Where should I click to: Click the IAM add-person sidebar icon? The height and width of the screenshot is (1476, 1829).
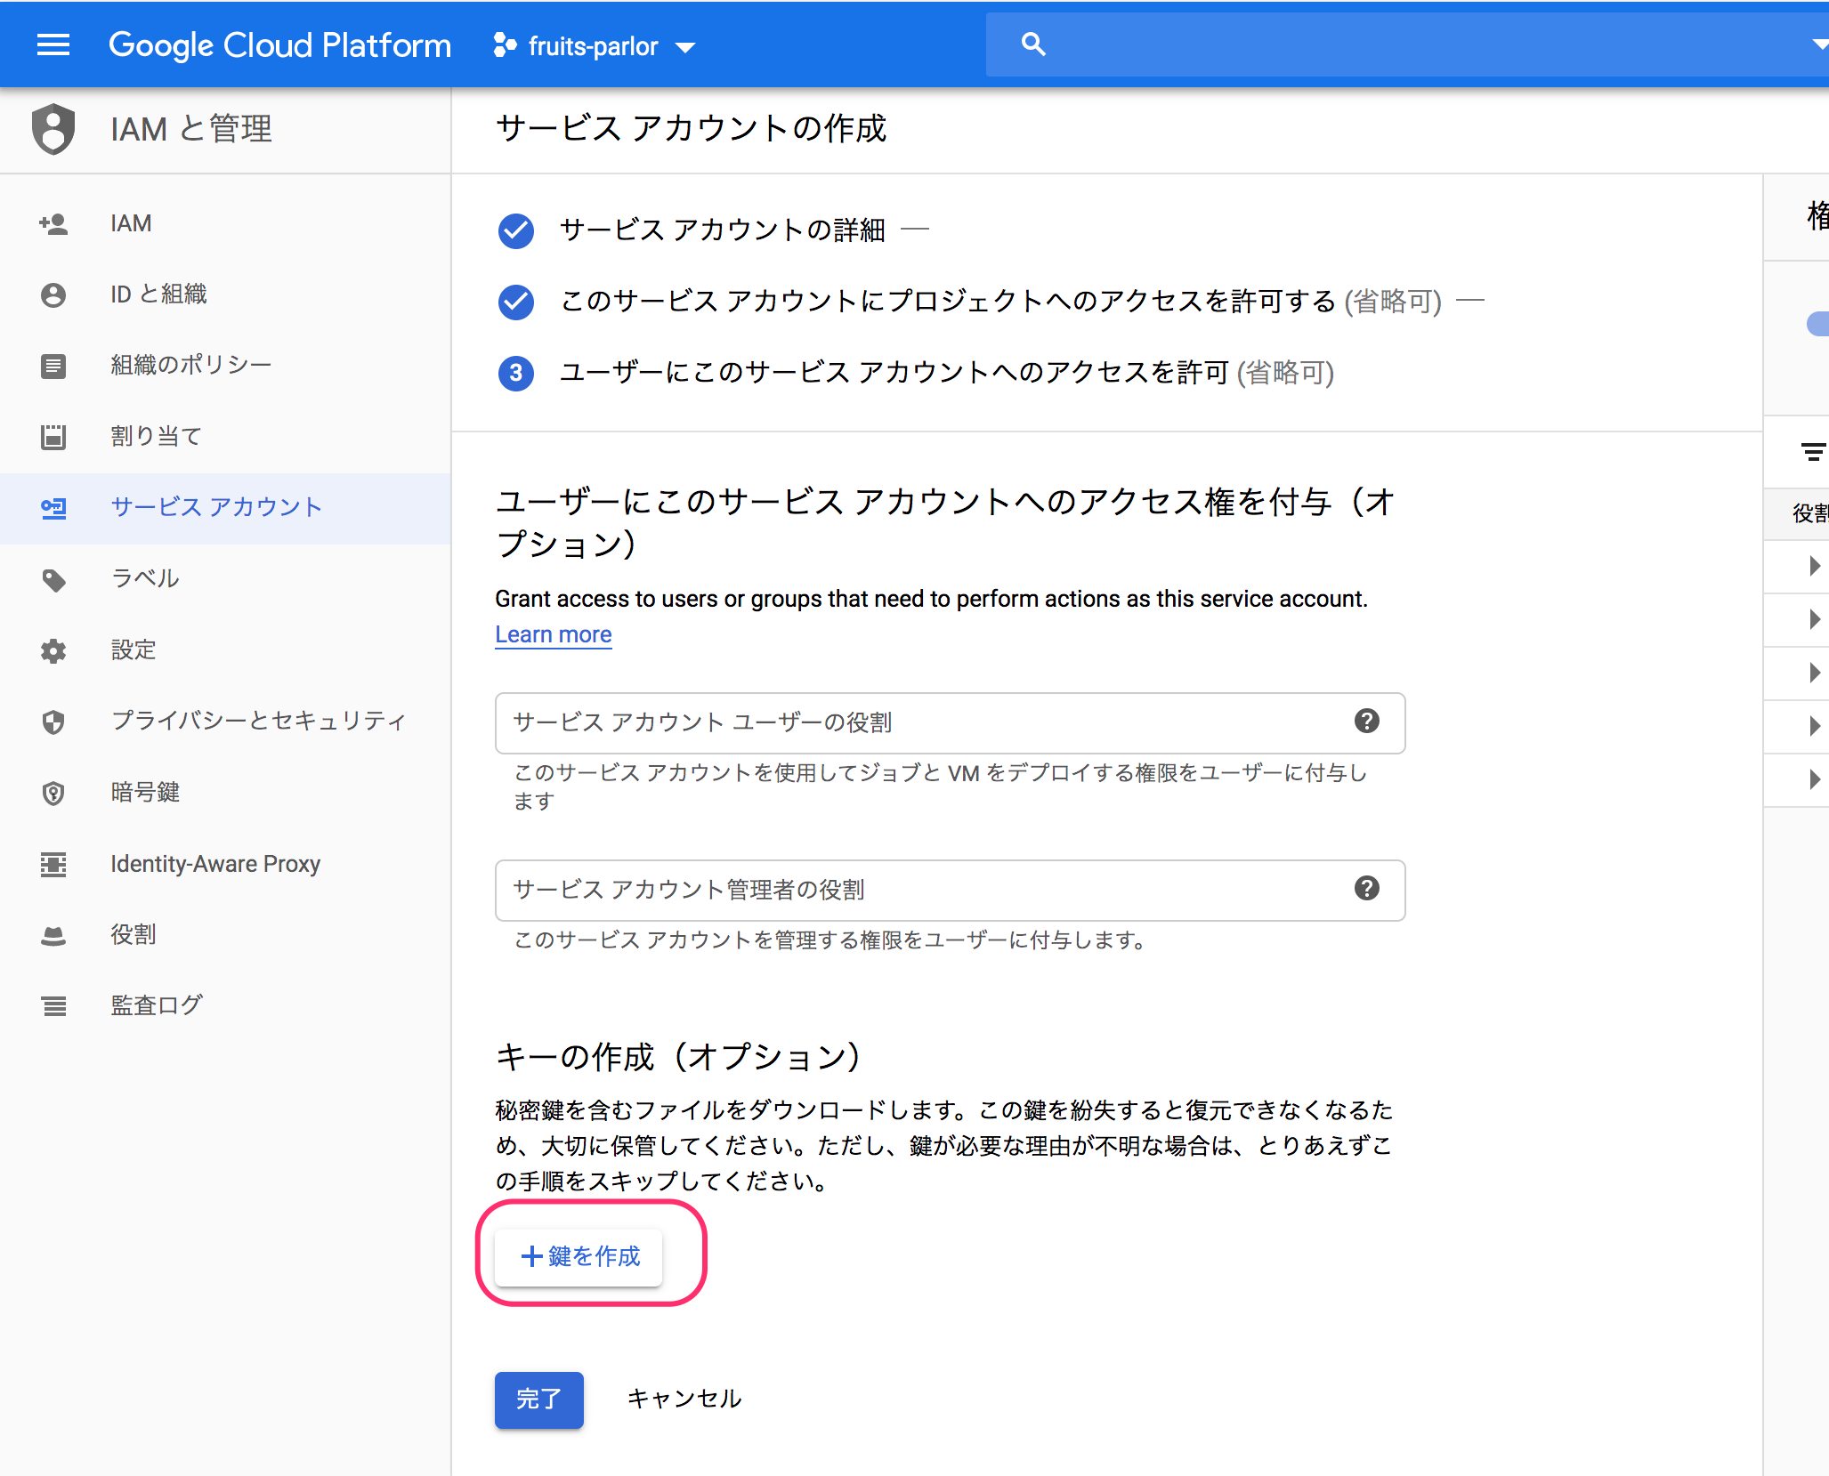click(x=53, y=223)
